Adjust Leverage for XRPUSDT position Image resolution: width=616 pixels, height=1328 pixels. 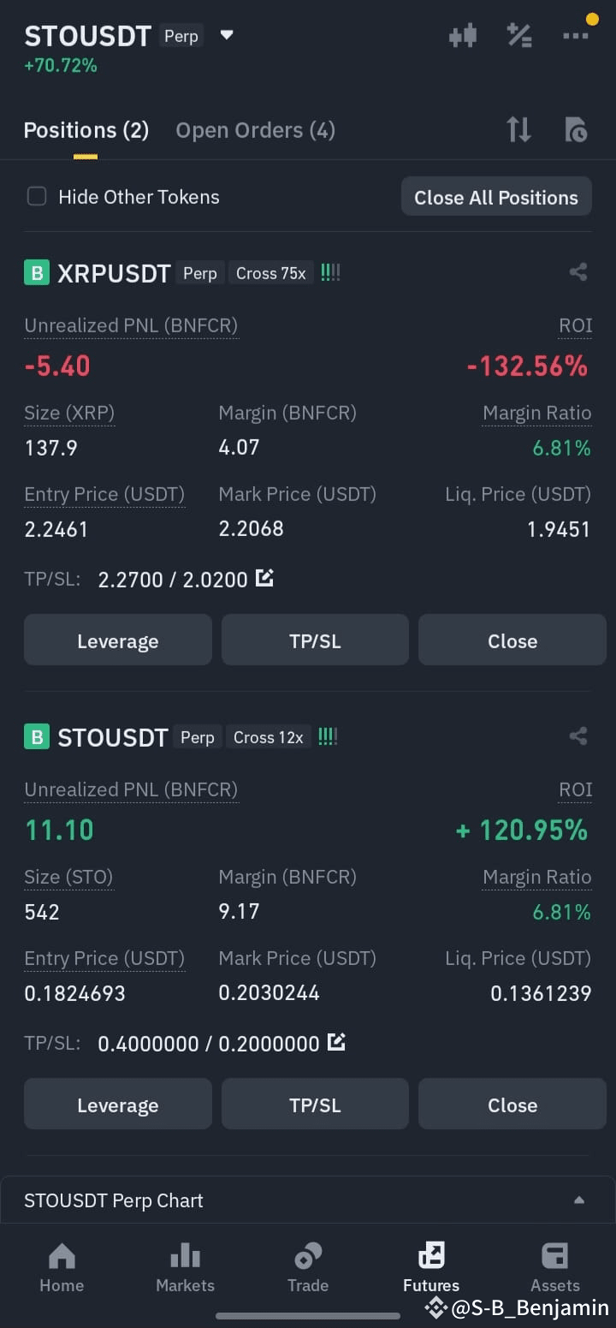click(118, 640)
